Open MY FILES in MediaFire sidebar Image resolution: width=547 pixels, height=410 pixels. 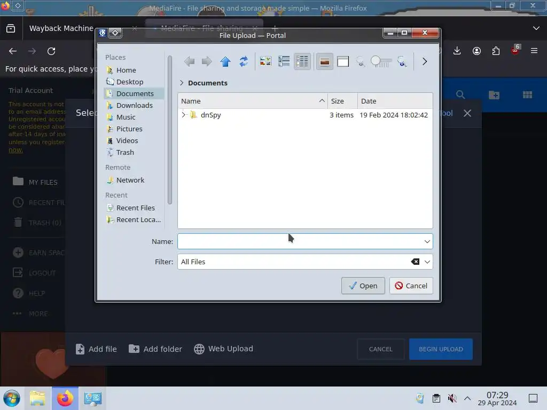[35, 182]
